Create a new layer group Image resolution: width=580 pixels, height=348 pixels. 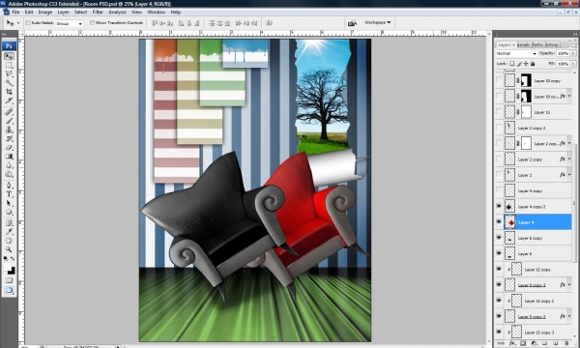pyautogui.click(x=544, y=343)
